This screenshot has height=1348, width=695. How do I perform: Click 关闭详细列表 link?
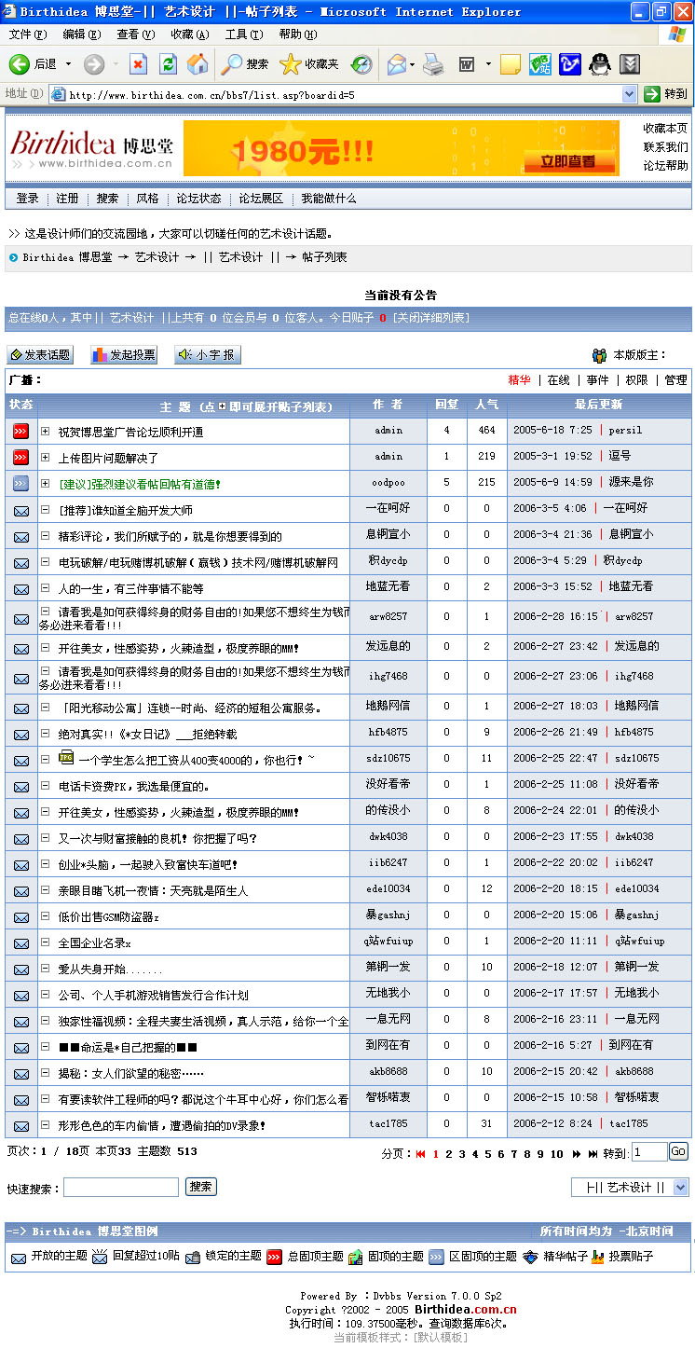coord(429,318)
